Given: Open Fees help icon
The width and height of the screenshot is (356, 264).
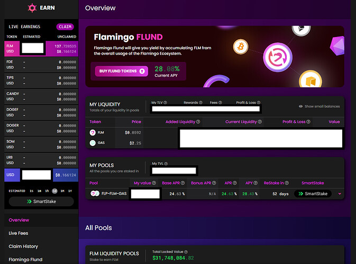Looking at the screenshot, I should point(220,103).
